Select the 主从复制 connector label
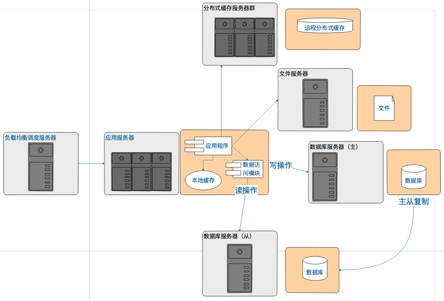 (x=414, y=201)
